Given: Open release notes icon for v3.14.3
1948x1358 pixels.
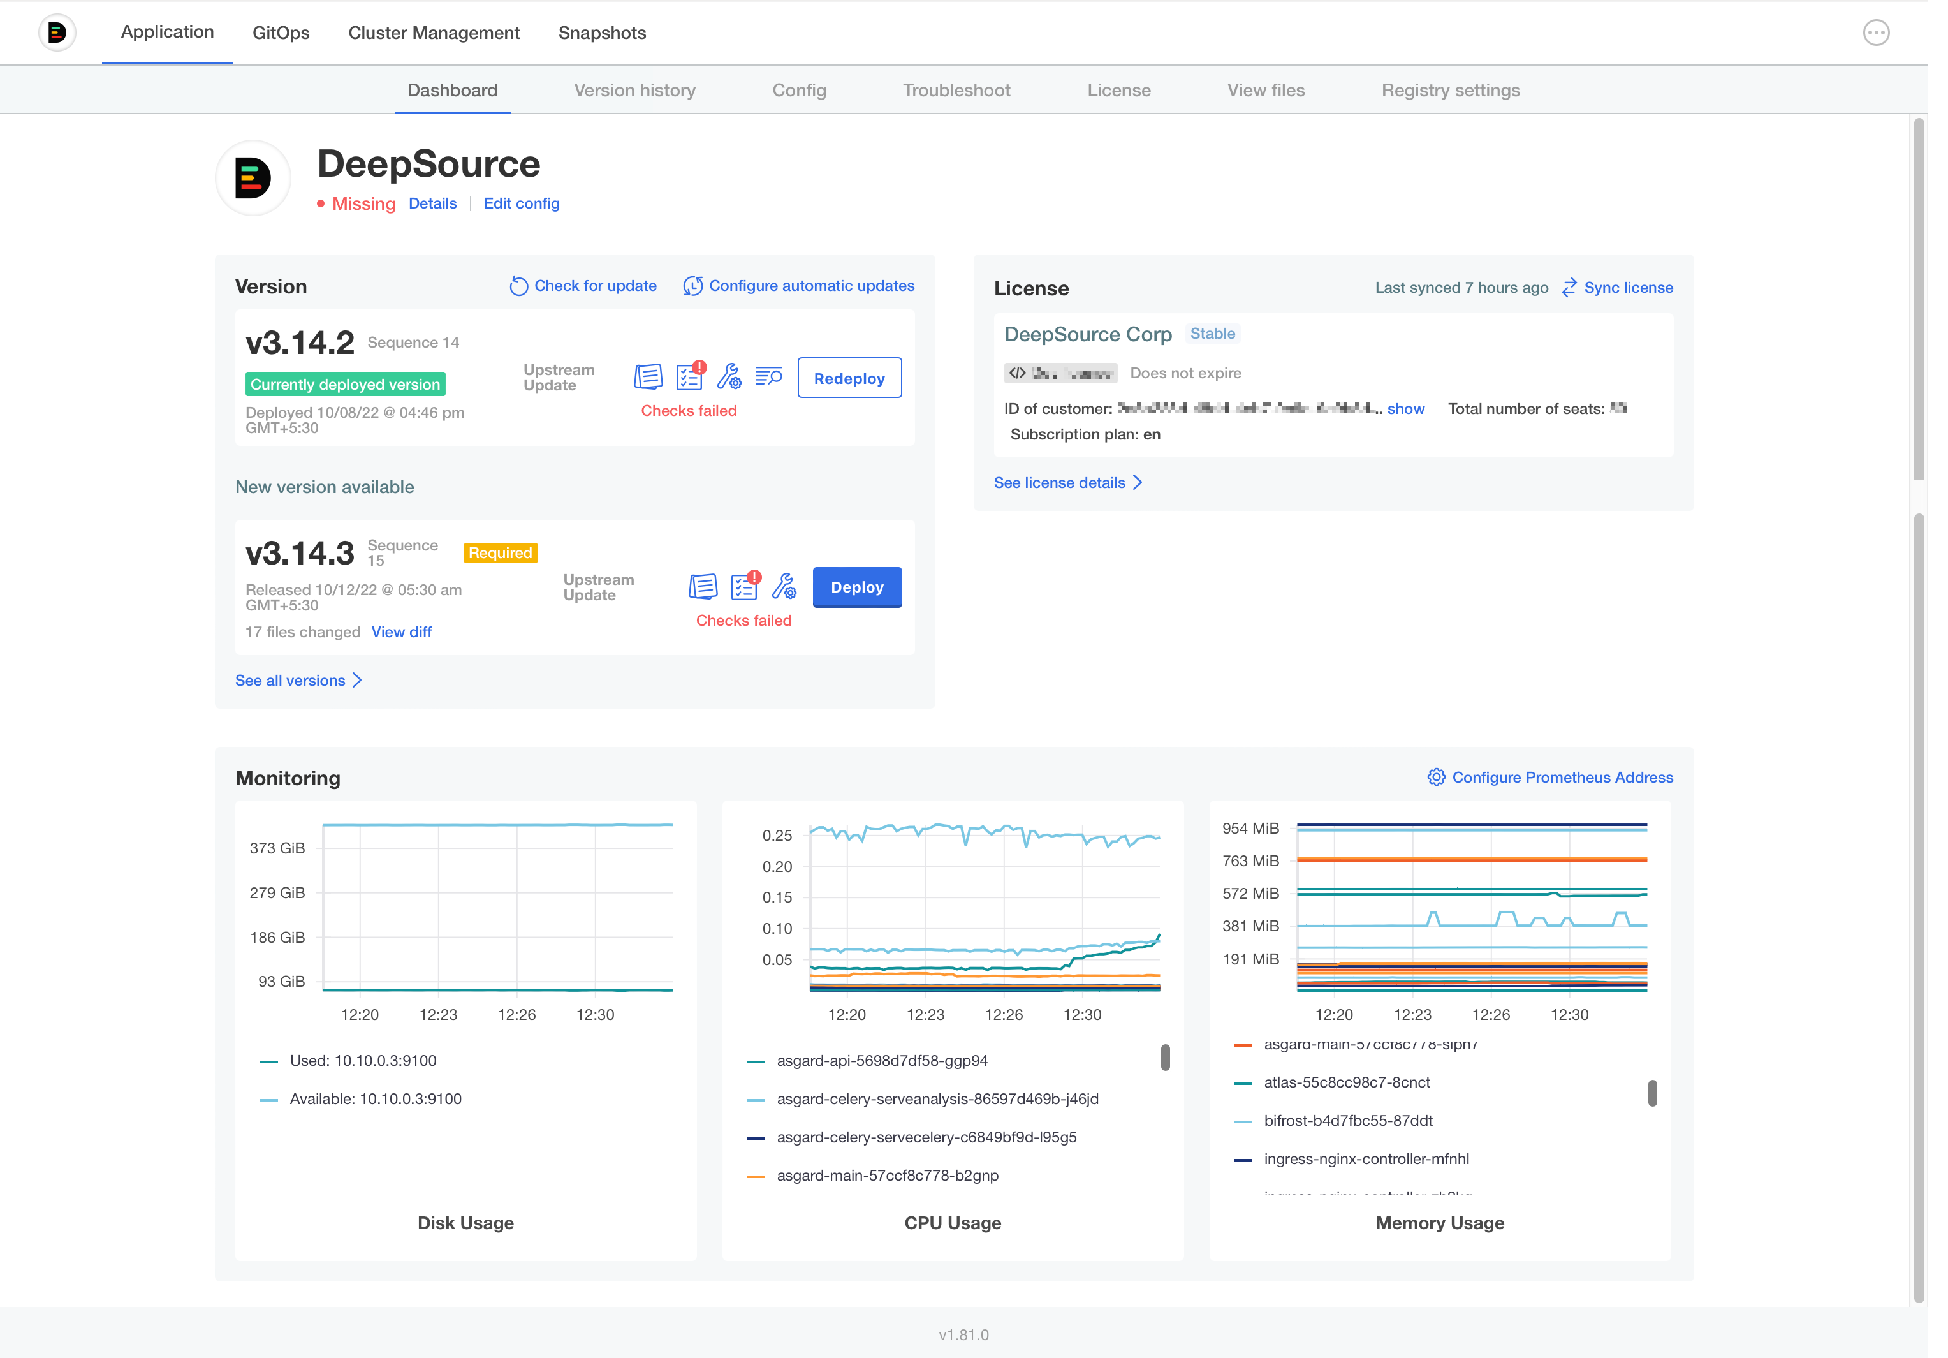Looking at the screenshot, I should click(x=703, y=586).
